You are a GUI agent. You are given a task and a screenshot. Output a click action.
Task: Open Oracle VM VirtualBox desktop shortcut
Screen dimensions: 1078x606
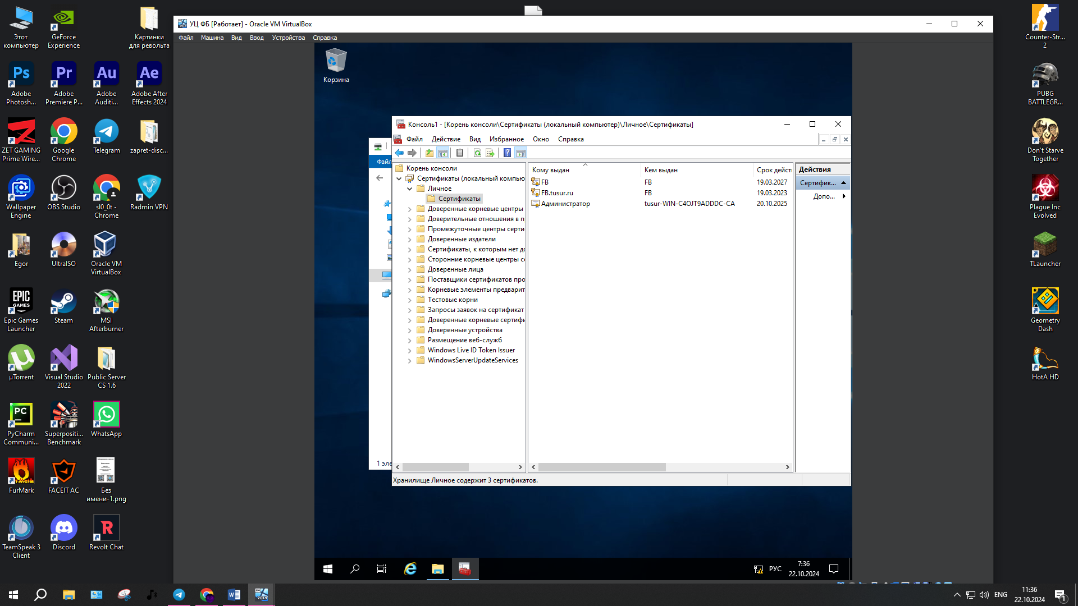pos(106,253)
